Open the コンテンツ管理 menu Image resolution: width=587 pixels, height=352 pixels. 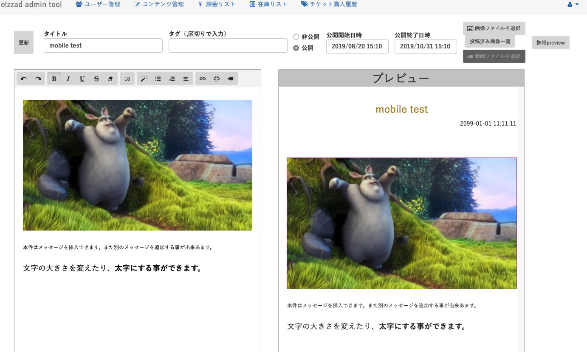(158, 4)
